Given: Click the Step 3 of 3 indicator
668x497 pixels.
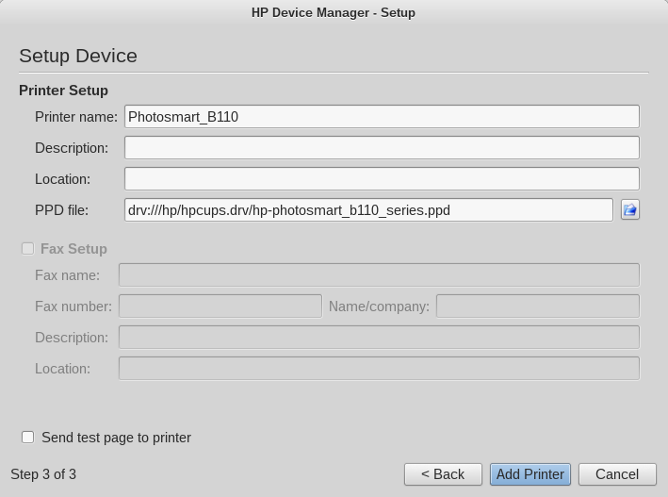Looking at the screenshot, I should (x=43, y=474).
